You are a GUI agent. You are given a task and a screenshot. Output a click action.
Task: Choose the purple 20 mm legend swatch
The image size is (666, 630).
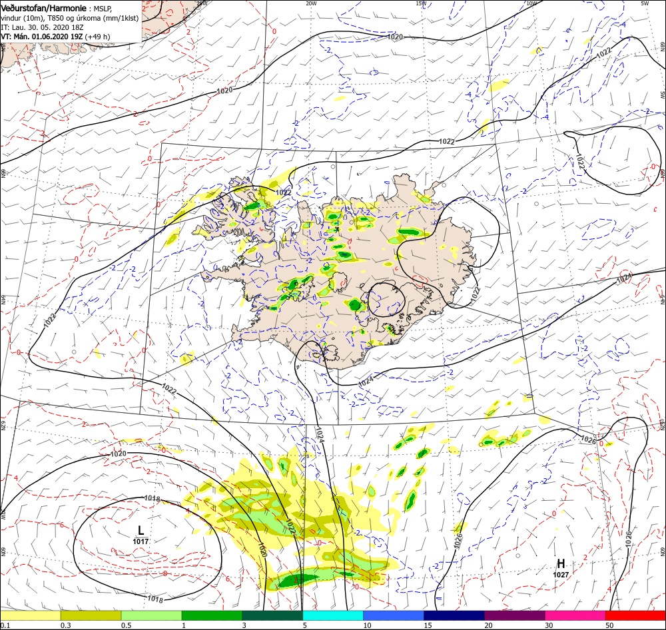coord(514,615)
